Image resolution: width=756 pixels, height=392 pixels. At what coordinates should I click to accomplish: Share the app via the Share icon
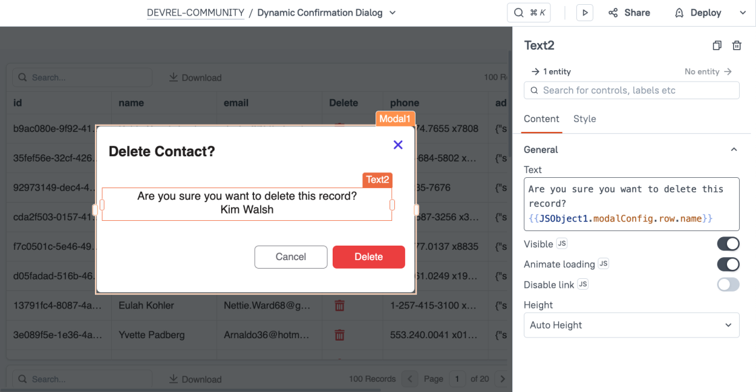tap(613, 12)
